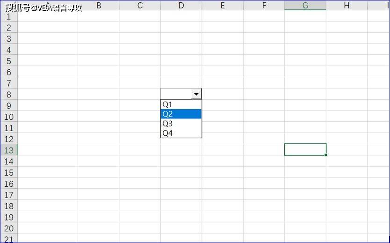Click the fill handle of cell G13
This screenshot has height=243, width=390.
(x=325, y=155)
